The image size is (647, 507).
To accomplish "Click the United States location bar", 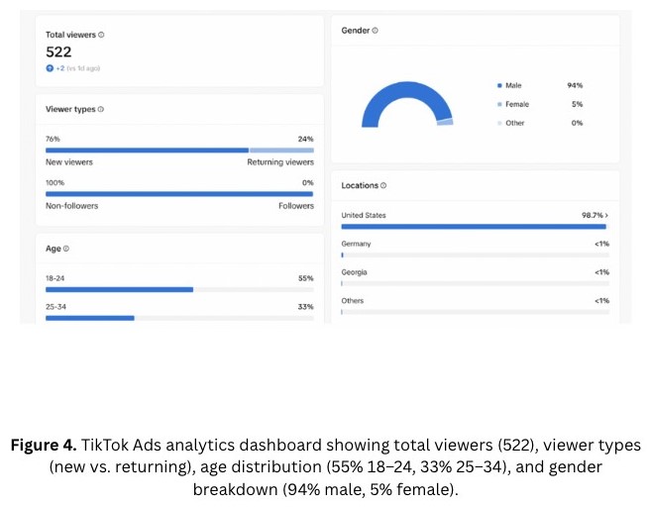I will tap(475, 227).
